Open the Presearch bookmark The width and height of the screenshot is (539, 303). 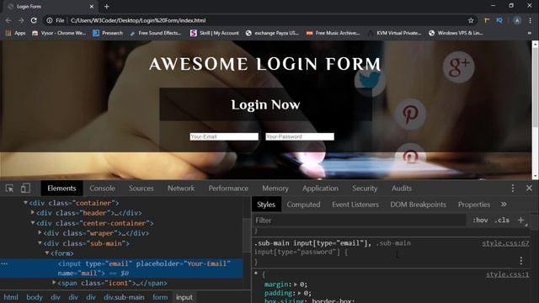click(x=108, y=33)
